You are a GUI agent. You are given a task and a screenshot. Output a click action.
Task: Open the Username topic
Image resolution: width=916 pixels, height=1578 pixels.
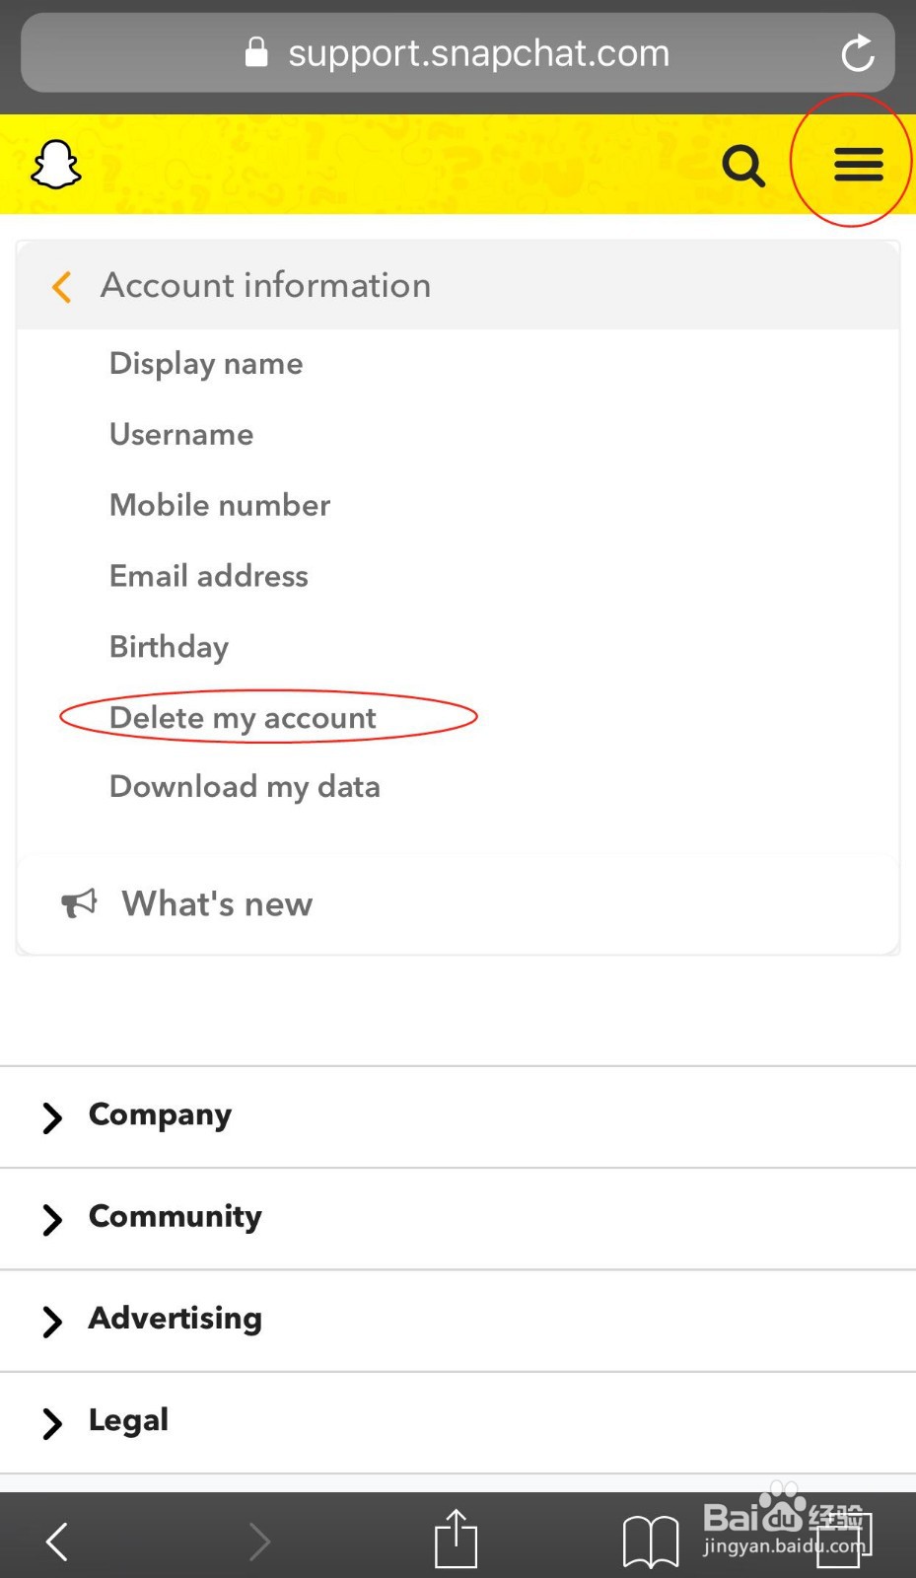181,434
